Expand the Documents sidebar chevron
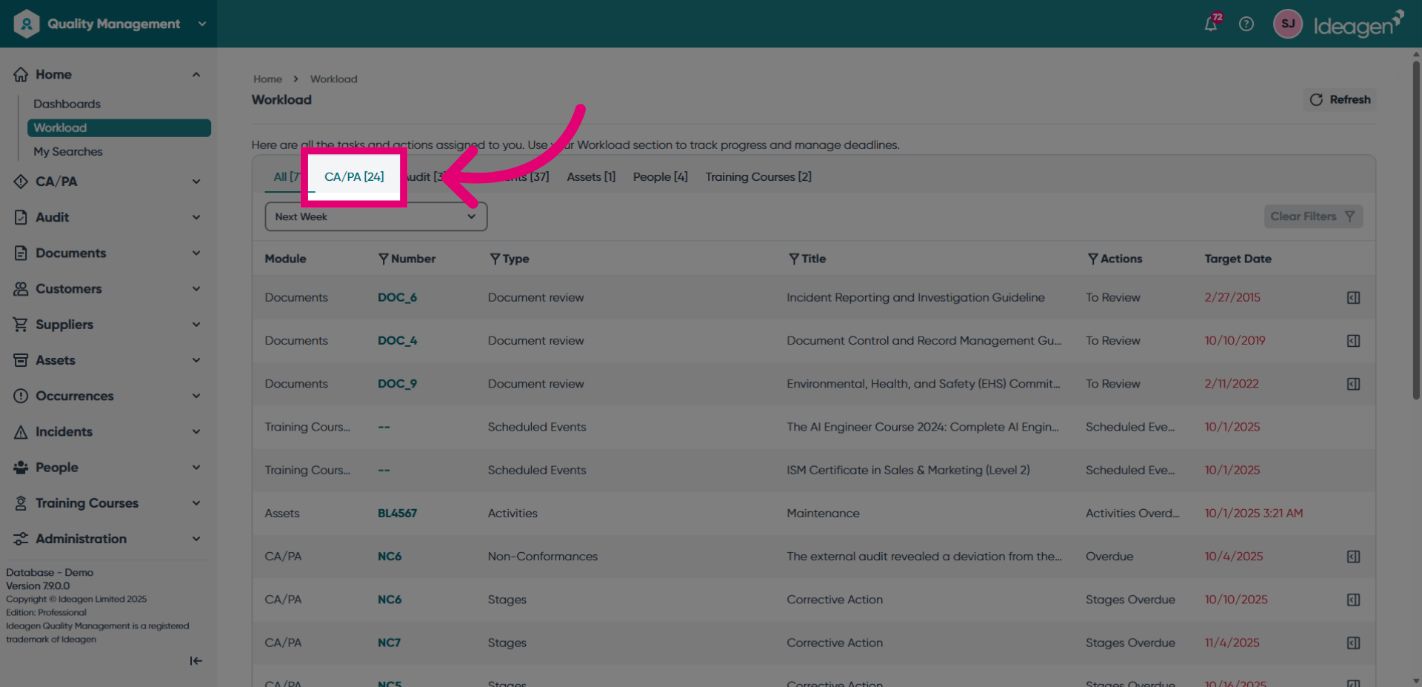This screenshot has width=1422, height=687. [x=196, y=253]
